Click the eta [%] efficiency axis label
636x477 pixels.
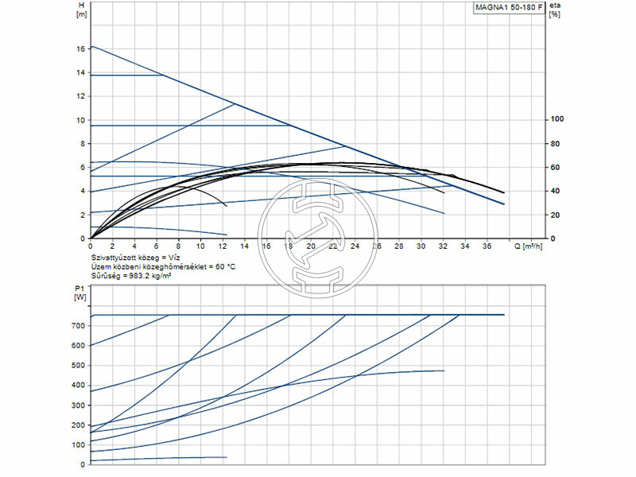(x=555, y=10)
